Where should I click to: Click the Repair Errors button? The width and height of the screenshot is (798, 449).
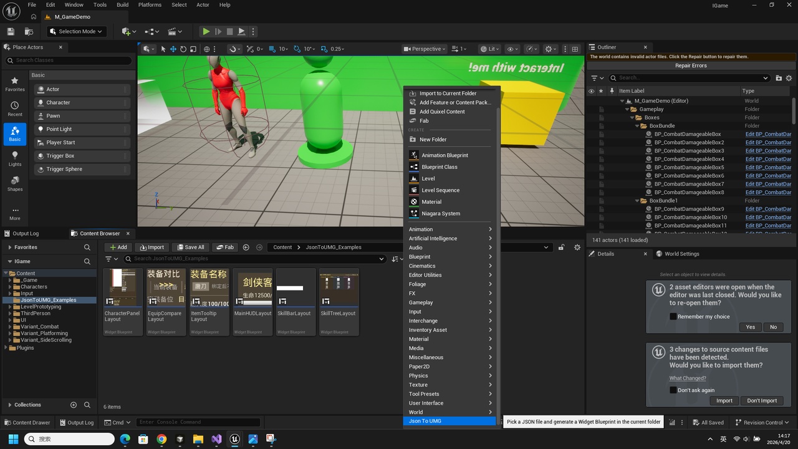click(691, 65)
